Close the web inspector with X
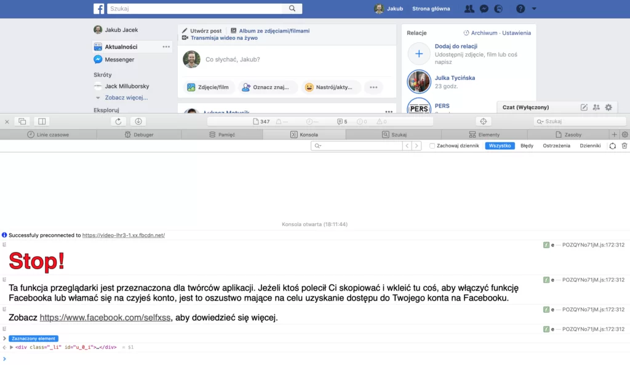The width and height of the screenshot is (630, 365). pos(7,122)
